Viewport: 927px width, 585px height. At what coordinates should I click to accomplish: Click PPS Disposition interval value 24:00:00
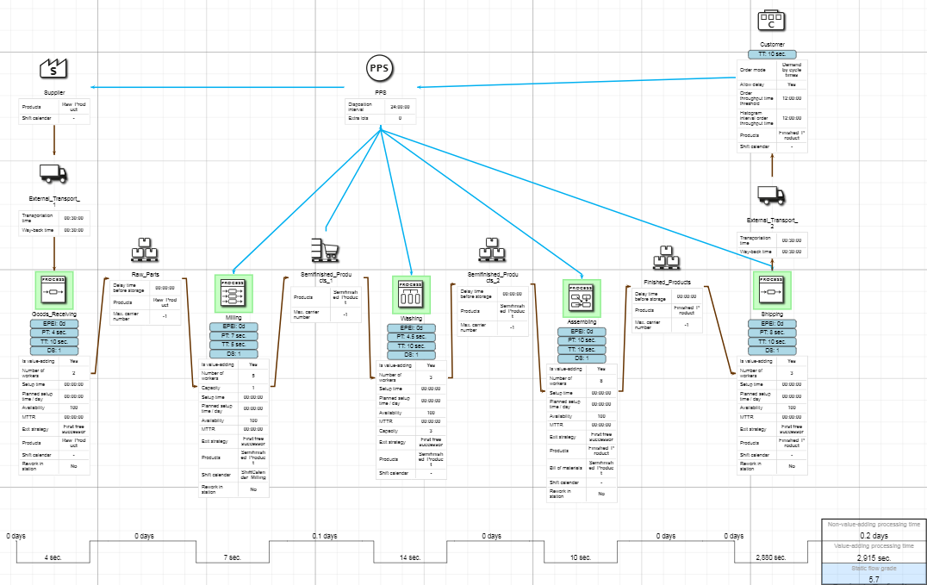pyautogui.click(x=399, y=108)
